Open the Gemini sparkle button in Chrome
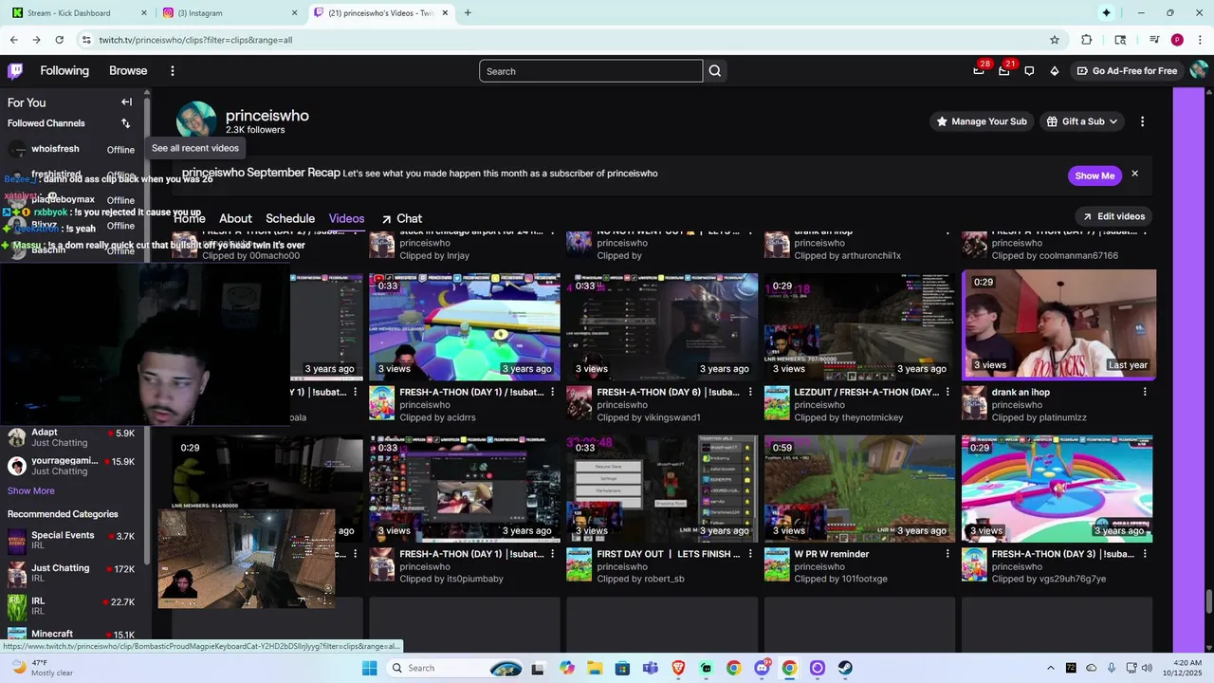The width and height of the screenshot is (1214, 683). [1106, 12]
